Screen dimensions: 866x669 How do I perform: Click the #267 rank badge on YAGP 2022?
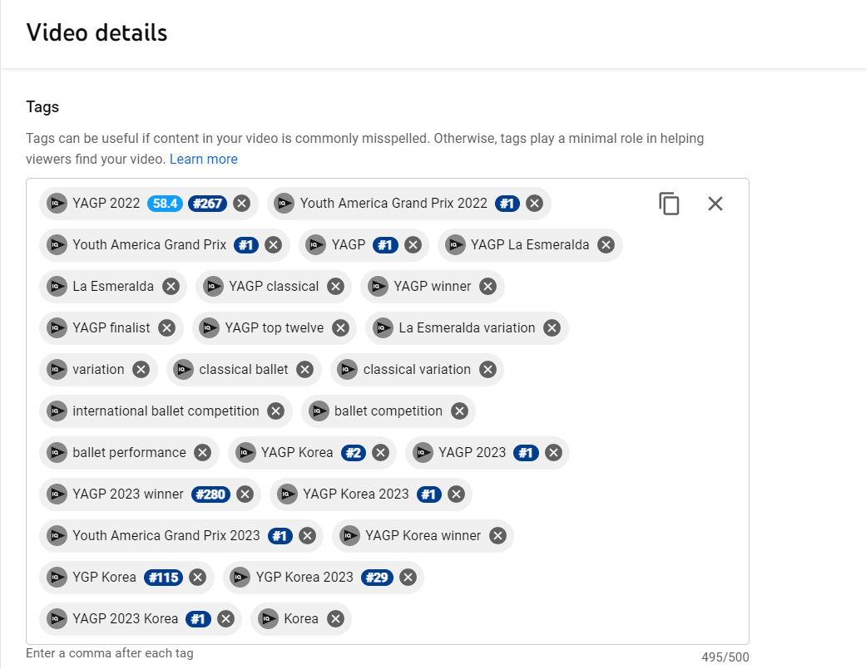click(x=208, y=204)
